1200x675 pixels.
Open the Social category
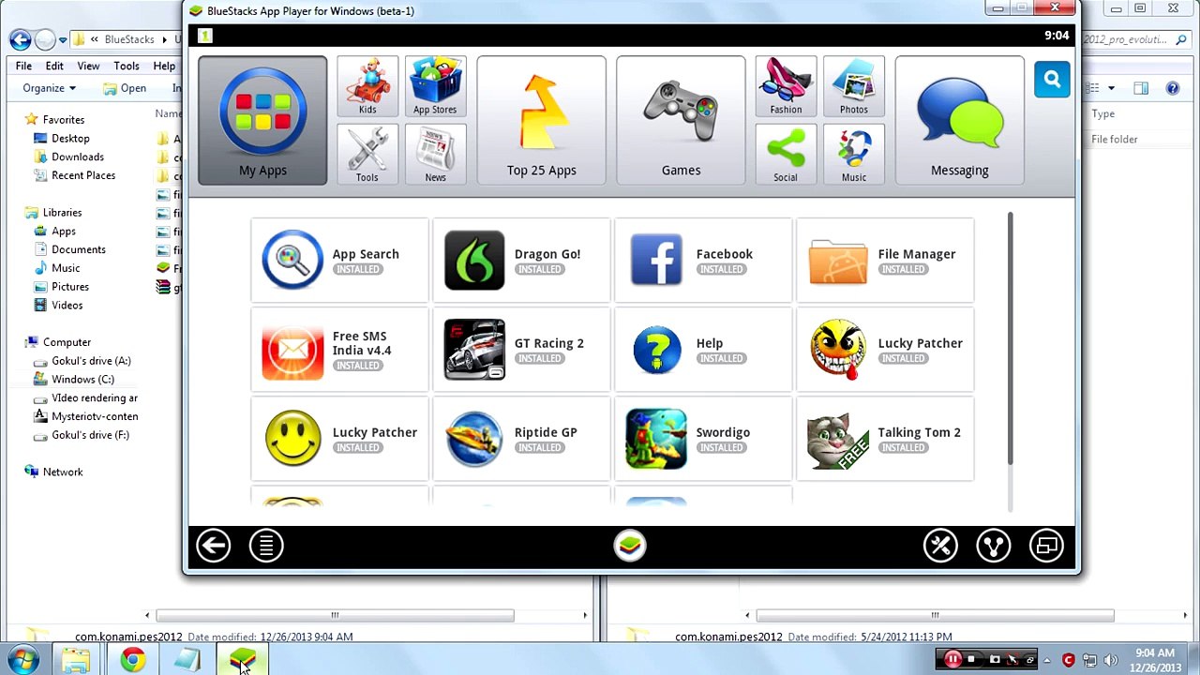[x=786, y=154]
